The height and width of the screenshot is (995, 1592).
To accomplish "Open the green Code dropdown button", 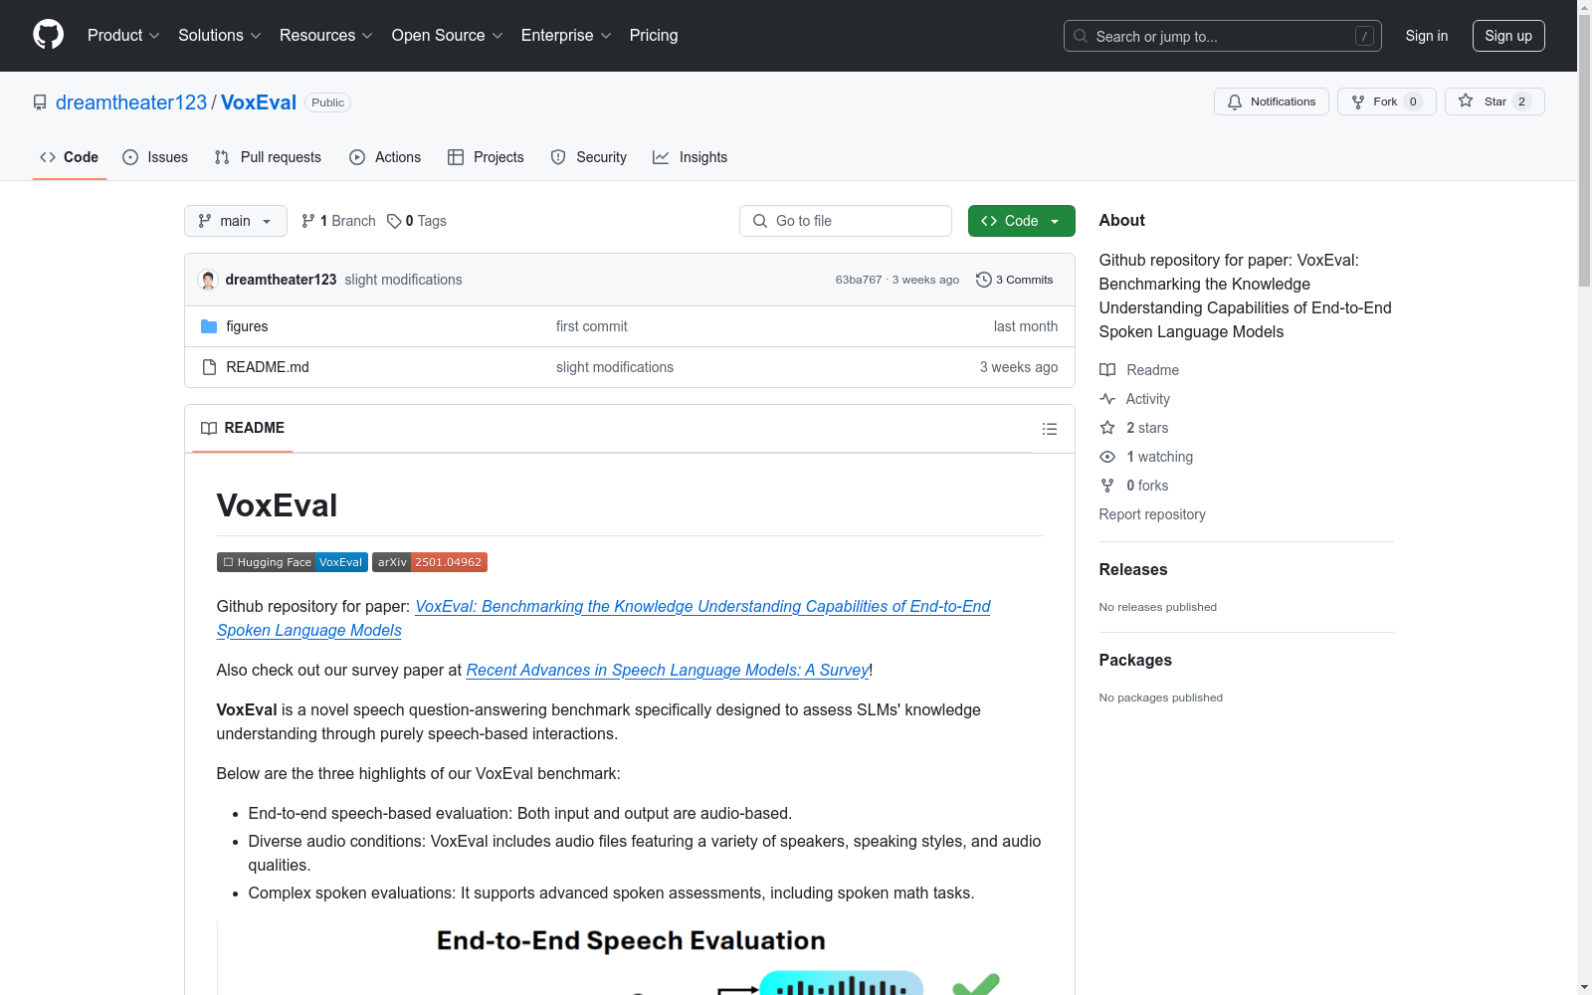I will point(1022,221).
